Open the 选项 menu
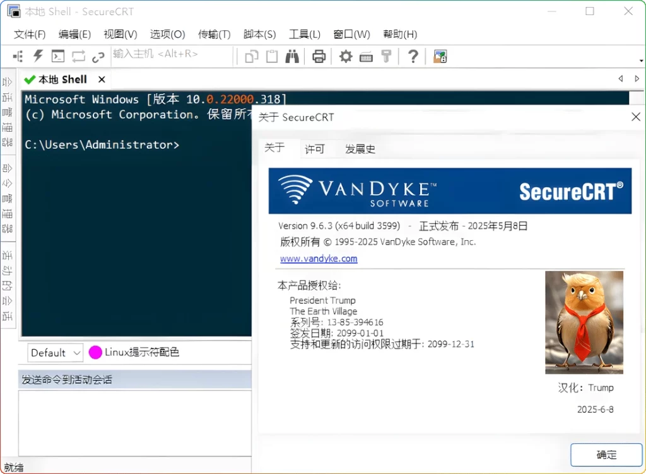Image resolution: width=646 pixels, height=474 pixels. (167, 34)
